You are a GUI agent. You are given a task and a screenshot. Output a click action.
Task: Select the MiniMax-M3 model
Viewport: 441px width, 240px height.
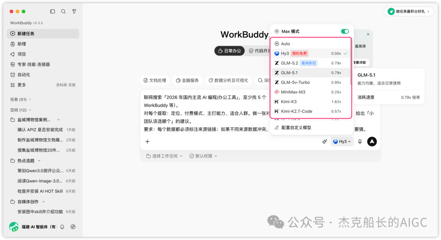tap(311, 92)
